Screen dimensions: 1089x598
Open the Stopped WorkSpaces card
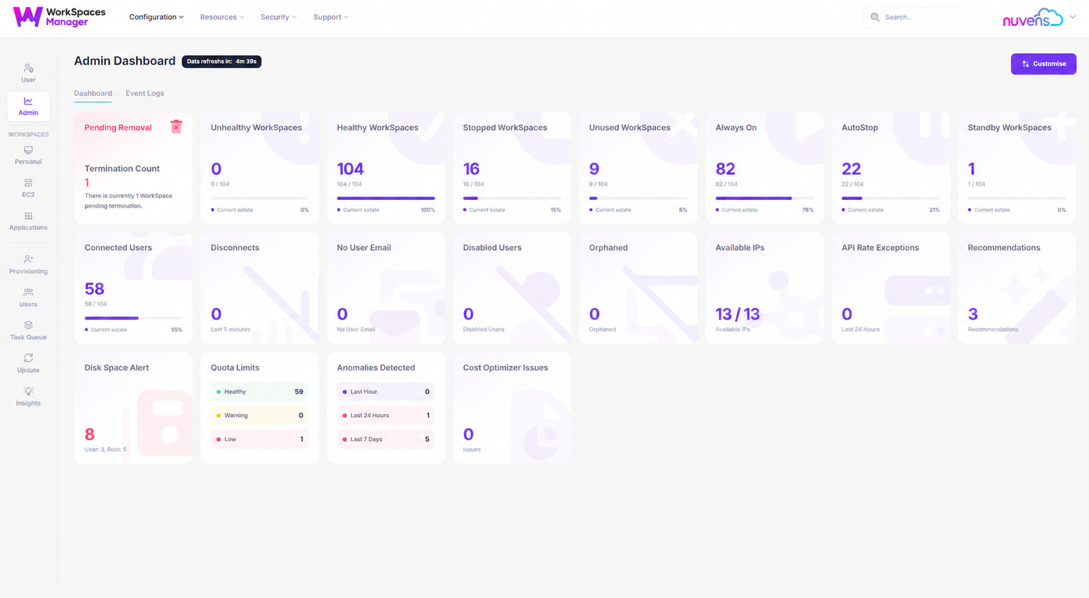point(512,168)
